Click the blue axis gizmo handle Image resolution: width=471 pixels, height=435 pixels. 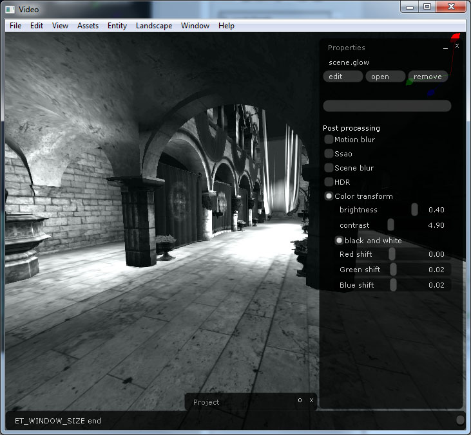pos(431,93)
